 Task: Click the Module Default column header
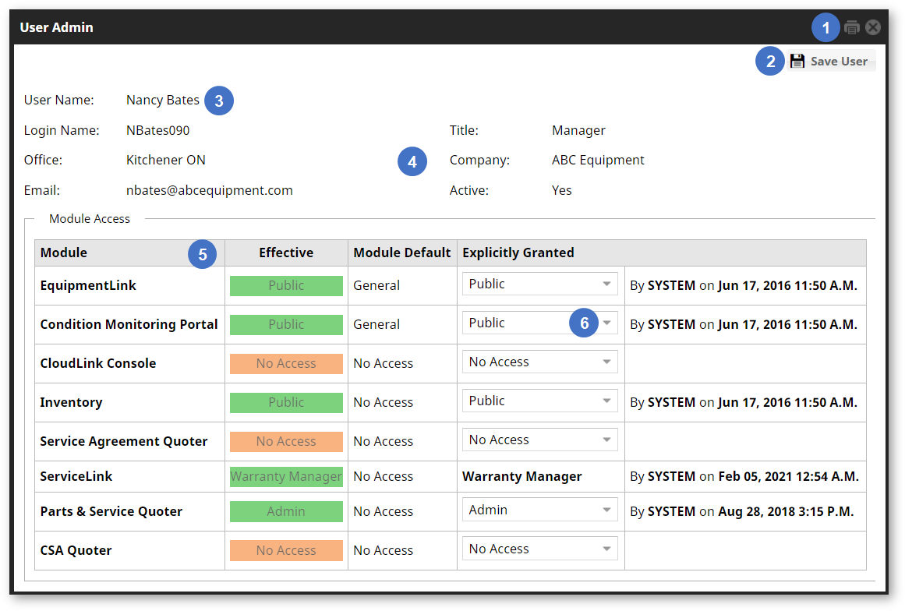pyautogui.click(x=402, y=253)
